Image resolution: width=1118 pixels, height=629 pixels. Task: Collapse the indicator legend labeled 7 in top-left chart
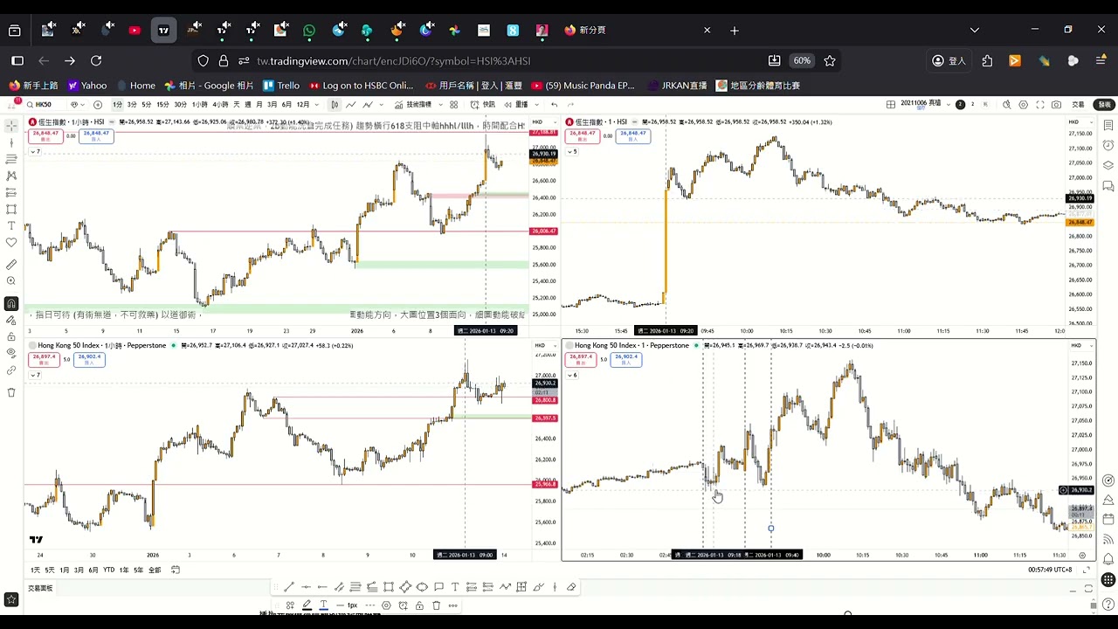[35, 151]
